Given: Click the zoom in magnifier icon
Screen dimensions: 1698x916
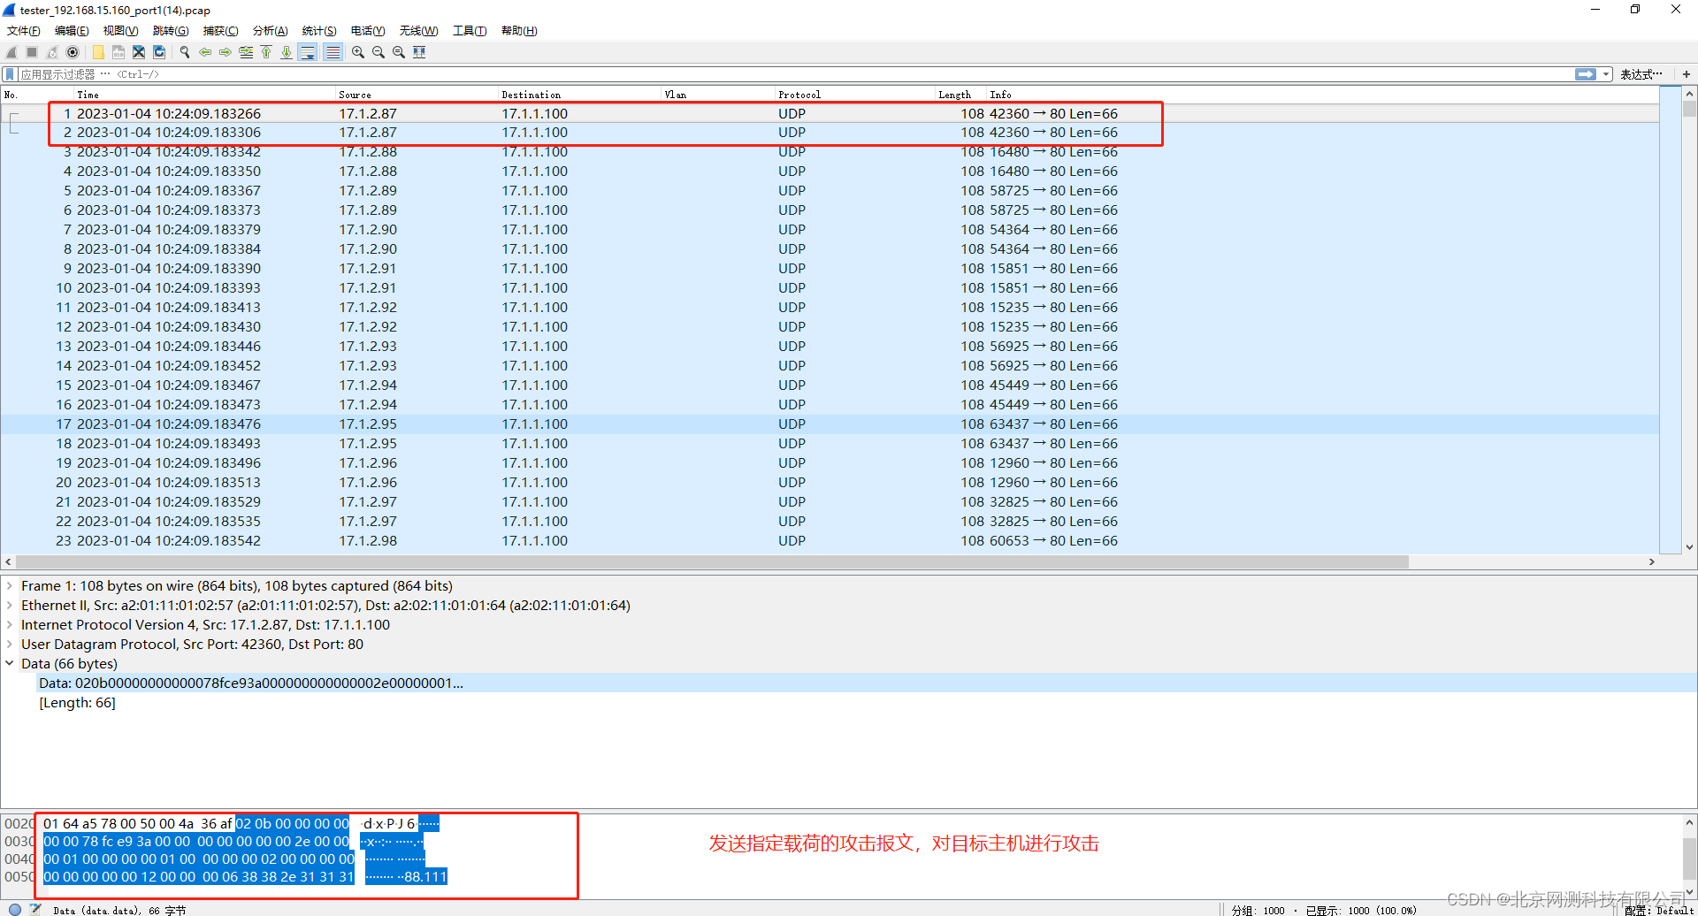Looking at the screenshot, I should coord(358,52).
